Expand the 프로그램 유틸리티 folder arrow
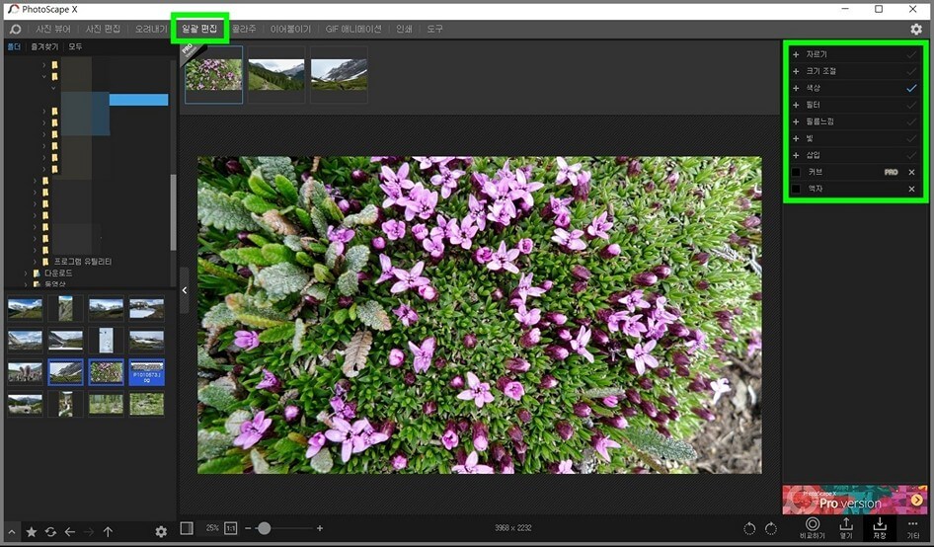 35,262
